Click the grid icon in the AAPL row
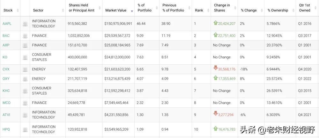 pos(25,24)
